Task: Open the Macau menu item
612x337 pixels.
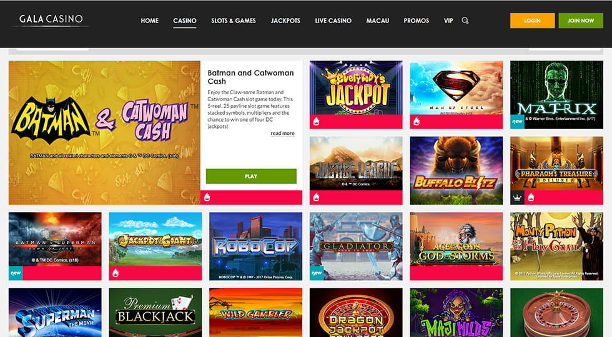Action: pos(377,21)
